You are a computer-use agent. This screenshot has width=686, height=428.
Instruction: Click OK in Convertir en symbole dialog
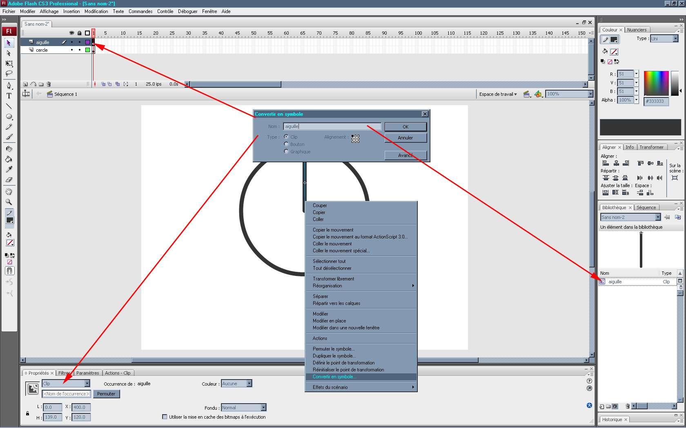[x=405, y=127]
